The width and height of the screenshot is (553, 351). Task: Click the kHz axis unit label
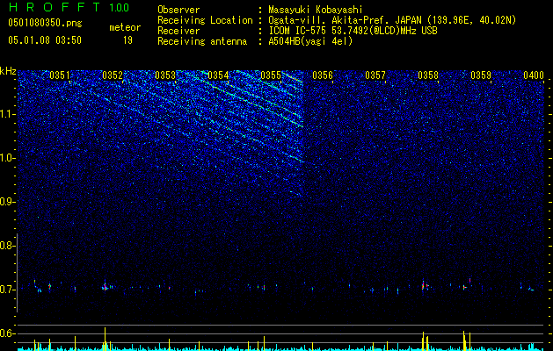(x=8, y=71)
